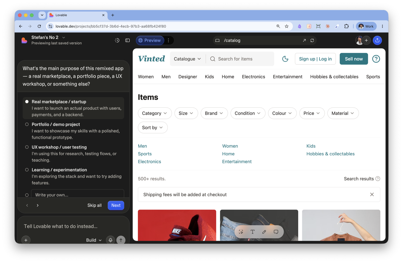The height and width of the screenshot is (263, 403).
Task: Select the comment tool
Action: [x=276, y=232]
